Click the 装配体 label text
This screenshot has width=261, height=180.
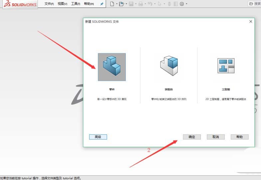169,89
